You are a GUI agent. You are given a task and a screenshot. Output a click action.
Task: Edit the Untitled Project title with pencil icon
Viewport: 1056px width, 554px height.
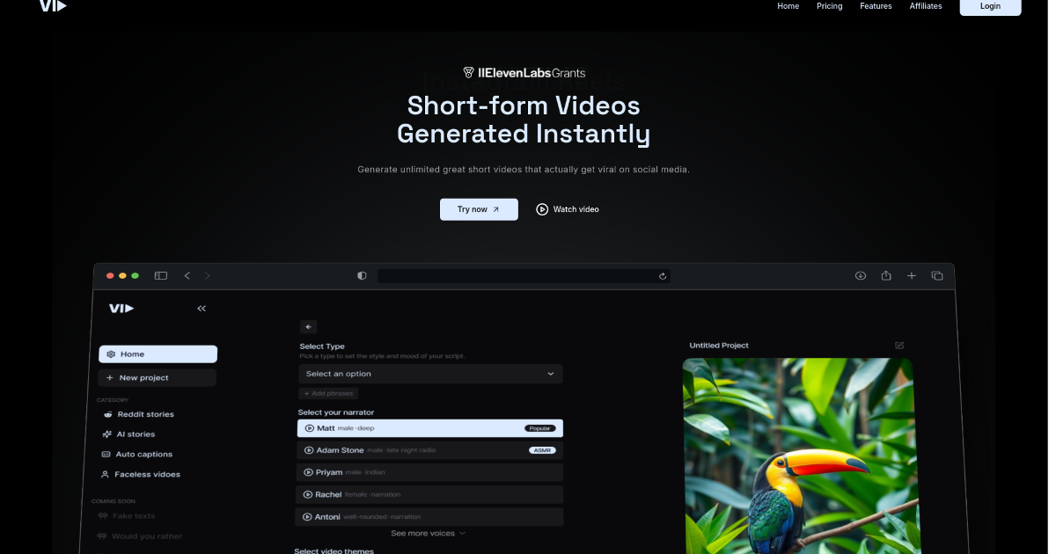898,345
